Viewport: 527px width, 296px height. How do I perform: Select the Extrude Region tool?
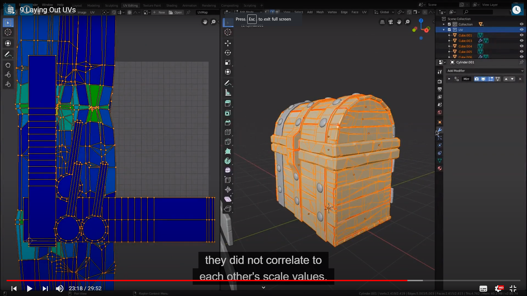point(228,103)
